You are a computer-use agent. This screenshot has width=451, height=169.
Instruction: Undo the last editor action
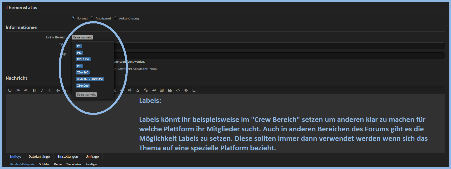pyautogui.click(x=18, y=90)
